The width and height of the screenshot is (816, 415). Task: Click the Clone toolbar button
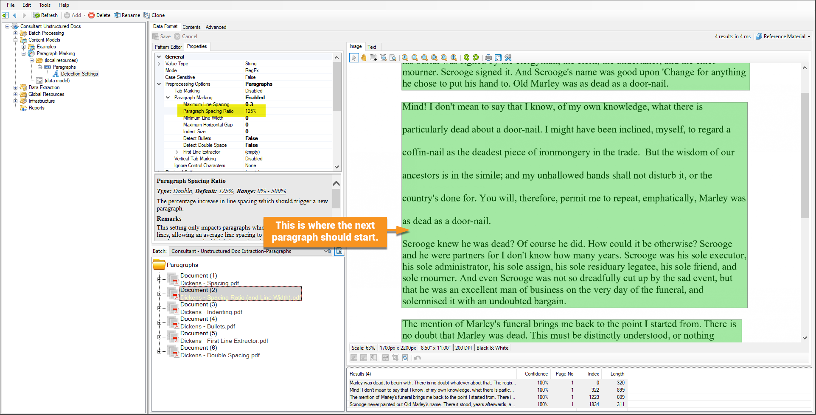pos(154,15)
